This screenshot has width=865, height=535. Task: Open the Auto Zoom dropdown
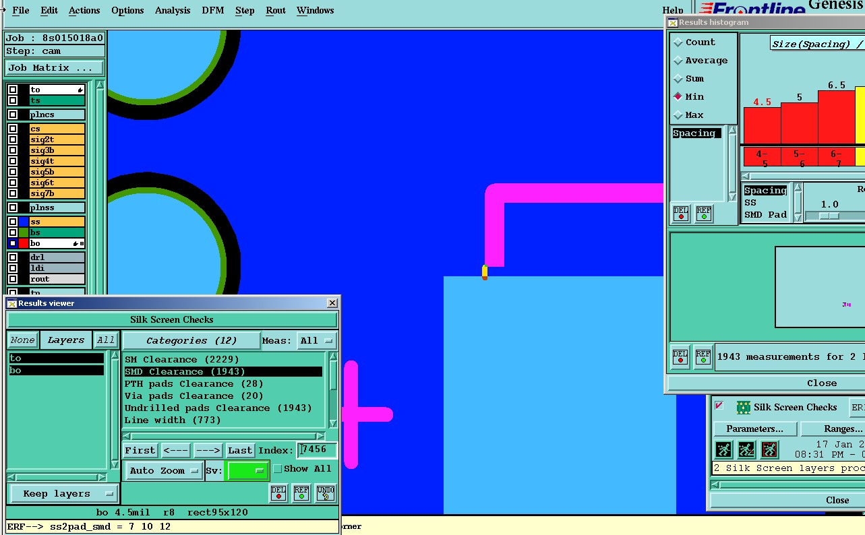[164, 470]
